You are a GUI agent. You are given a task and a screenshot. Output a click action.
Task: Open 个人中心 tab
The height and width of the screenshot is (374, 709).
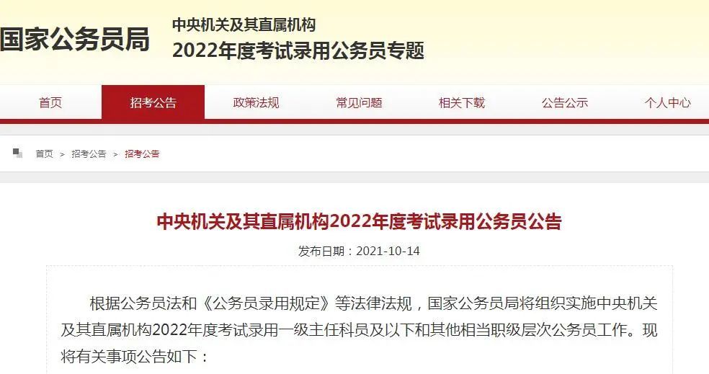667,102
